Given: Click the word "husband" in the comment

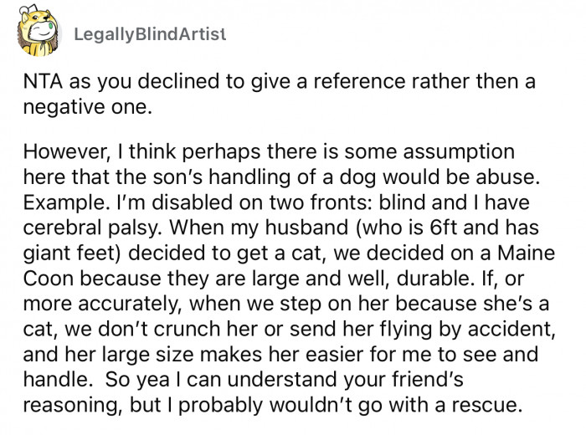Looking at the screenshot, I should 306,228.
